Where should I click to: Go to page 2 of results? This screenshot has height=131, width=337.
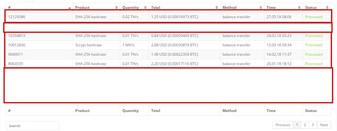click(x=305, y=125)
